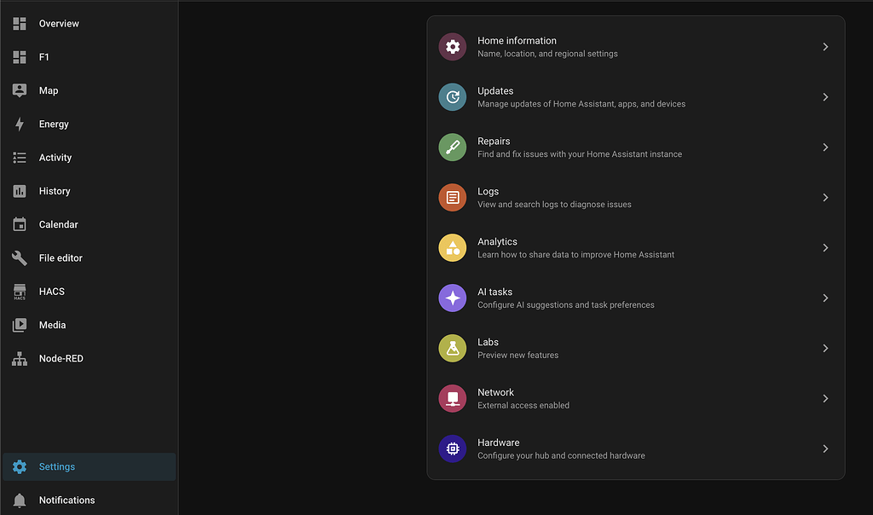The height and width of the screenshot is (515, 873).
Task: Expand Home information via its chevron
Action: [825, 47]
